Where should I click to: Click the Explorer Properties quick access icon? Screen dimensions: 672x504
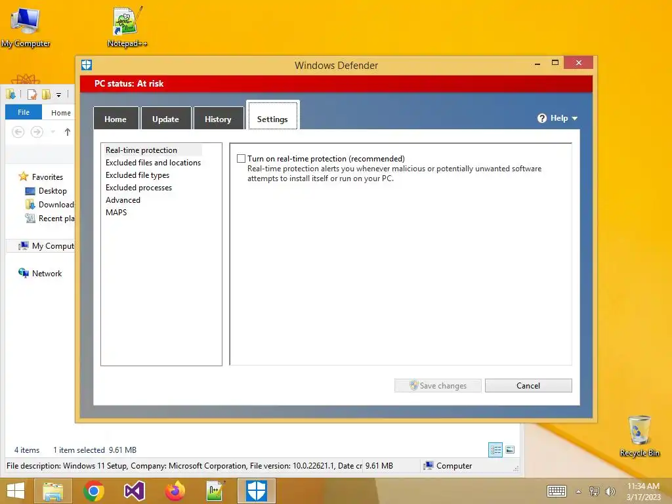click(31, 94)
